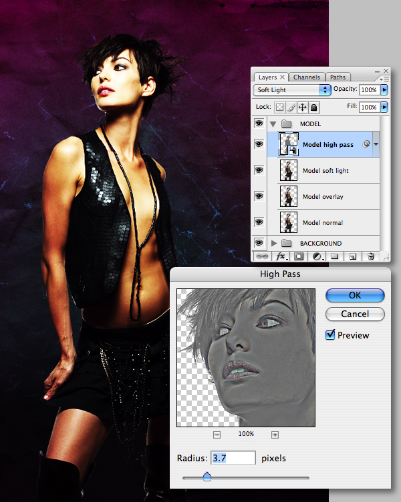The image size is (401, 502).
Task: Zoom out the High Pass preview
Action: point(217,435)
